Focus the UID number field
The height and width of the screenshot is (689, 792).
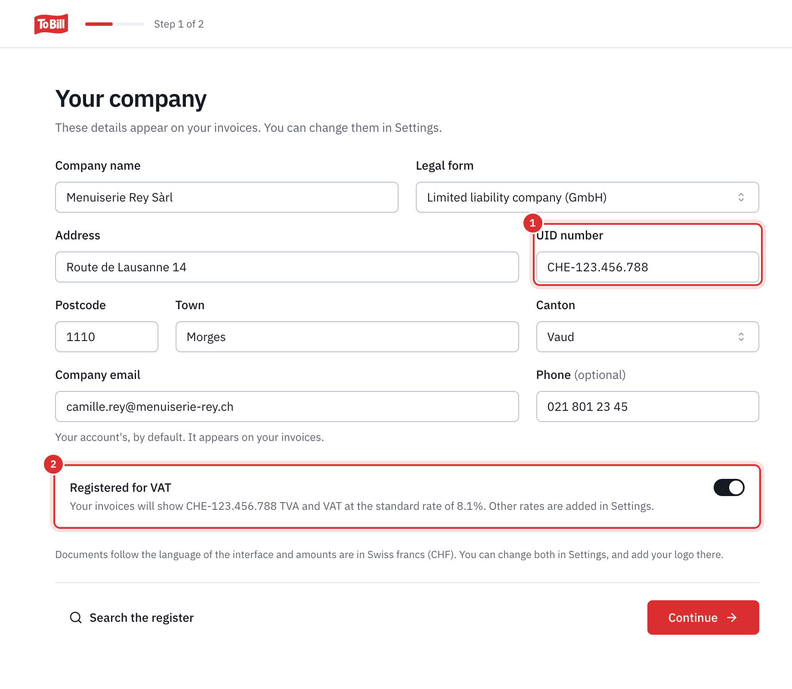(647, 267)
